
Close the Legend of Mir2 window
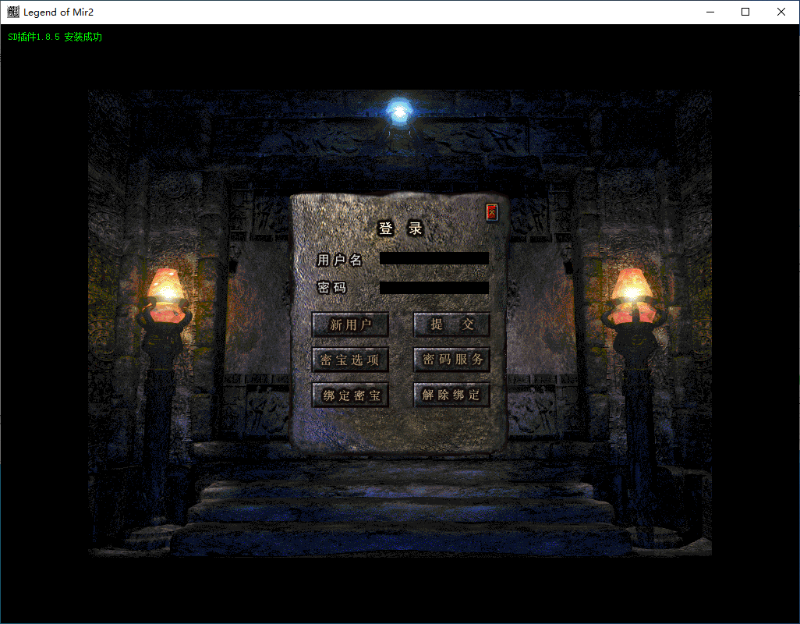point(781,12)
